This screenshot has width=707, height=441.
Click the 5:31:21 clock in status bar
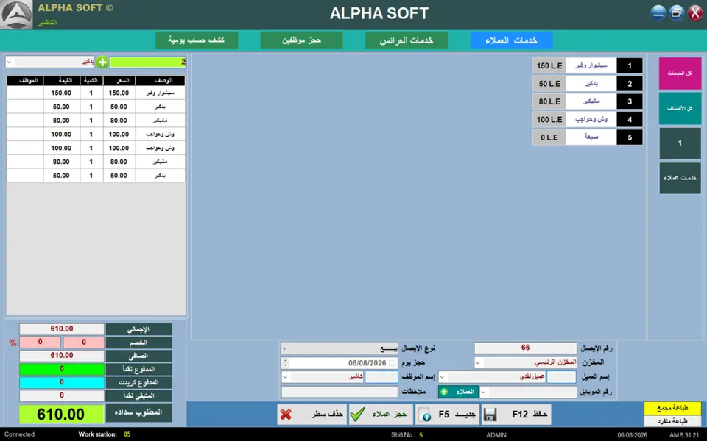(x=684, y=434)
